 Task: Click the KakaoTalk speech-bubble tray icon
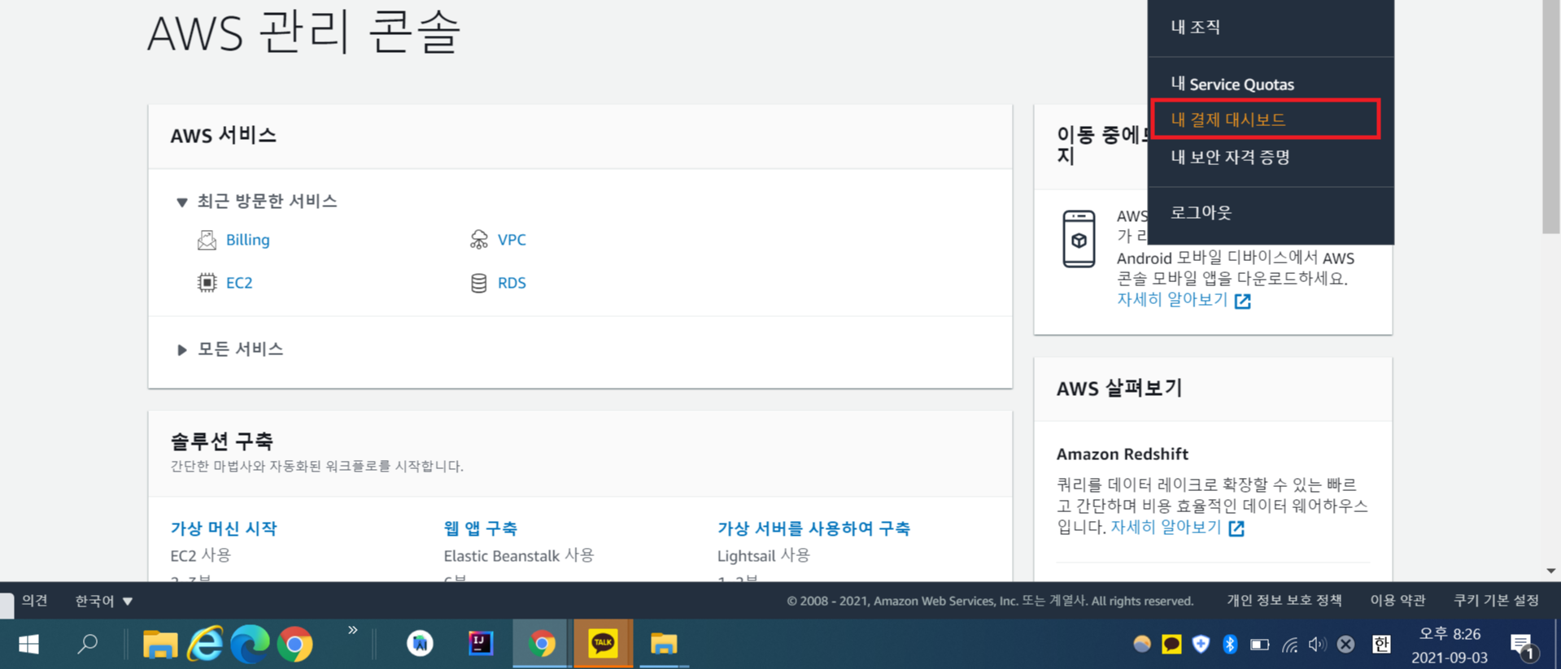(x=1171, y=645)
